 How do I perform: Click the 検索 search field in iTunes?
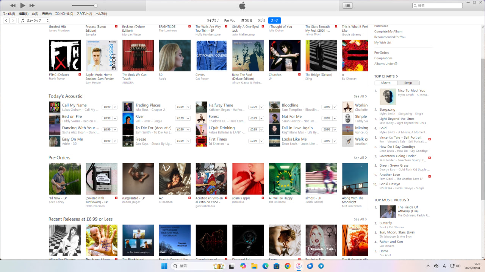point(439,6)
